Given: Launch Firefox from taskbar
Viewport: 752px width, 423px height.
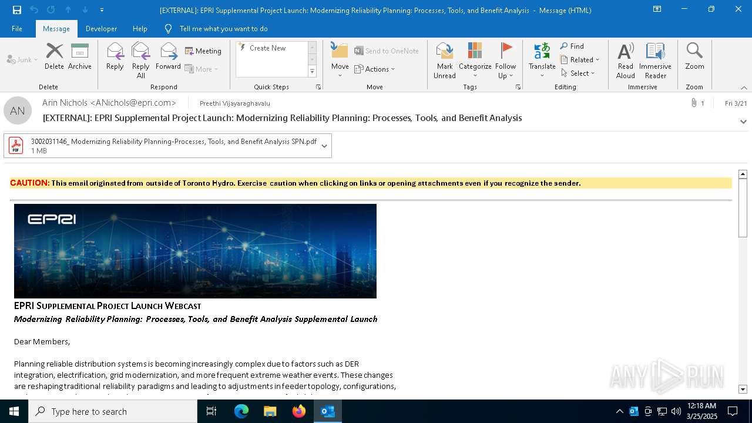Looking at the screenshot, I should click(x=299, y=411).
